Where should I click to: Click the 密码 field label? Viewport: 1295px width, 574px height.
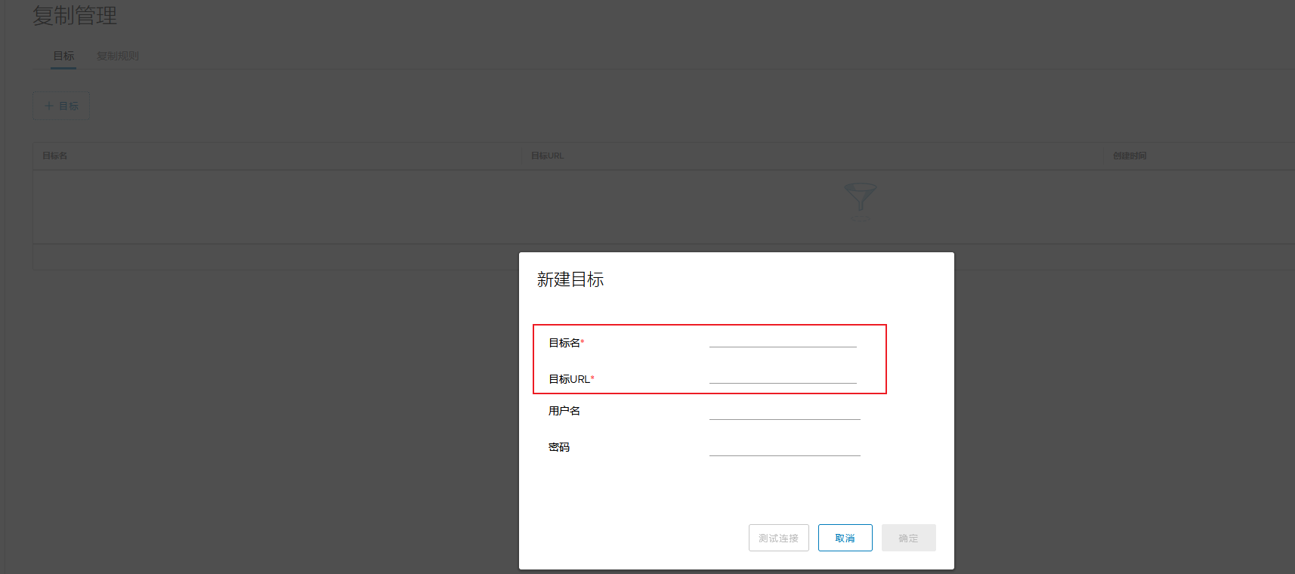click(559, 447)
